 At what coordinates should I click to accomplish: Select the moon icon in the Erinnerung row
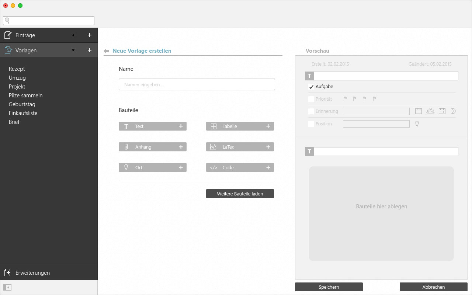point(453,111)
